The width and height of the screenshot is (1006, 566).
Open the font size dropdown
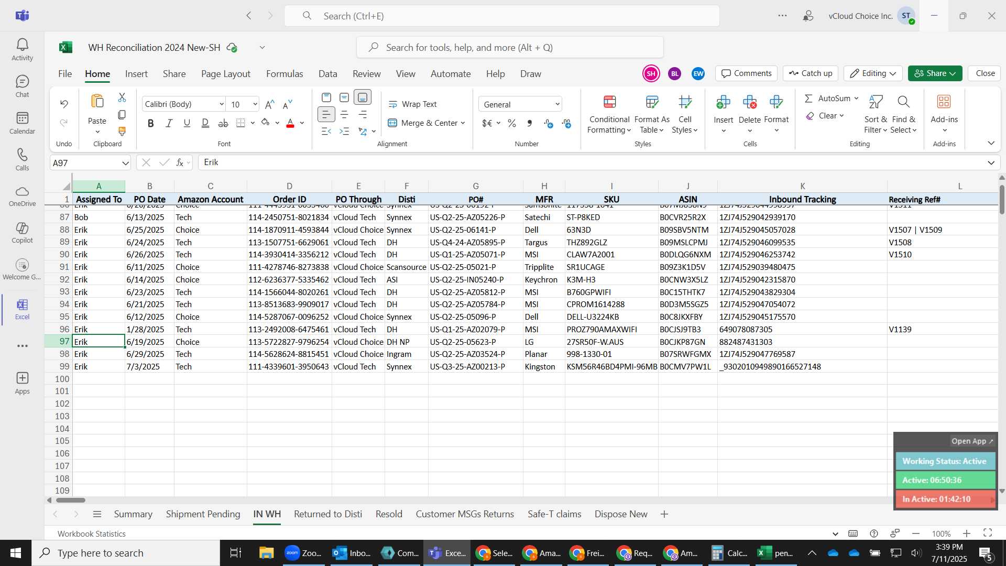(255, 104)
